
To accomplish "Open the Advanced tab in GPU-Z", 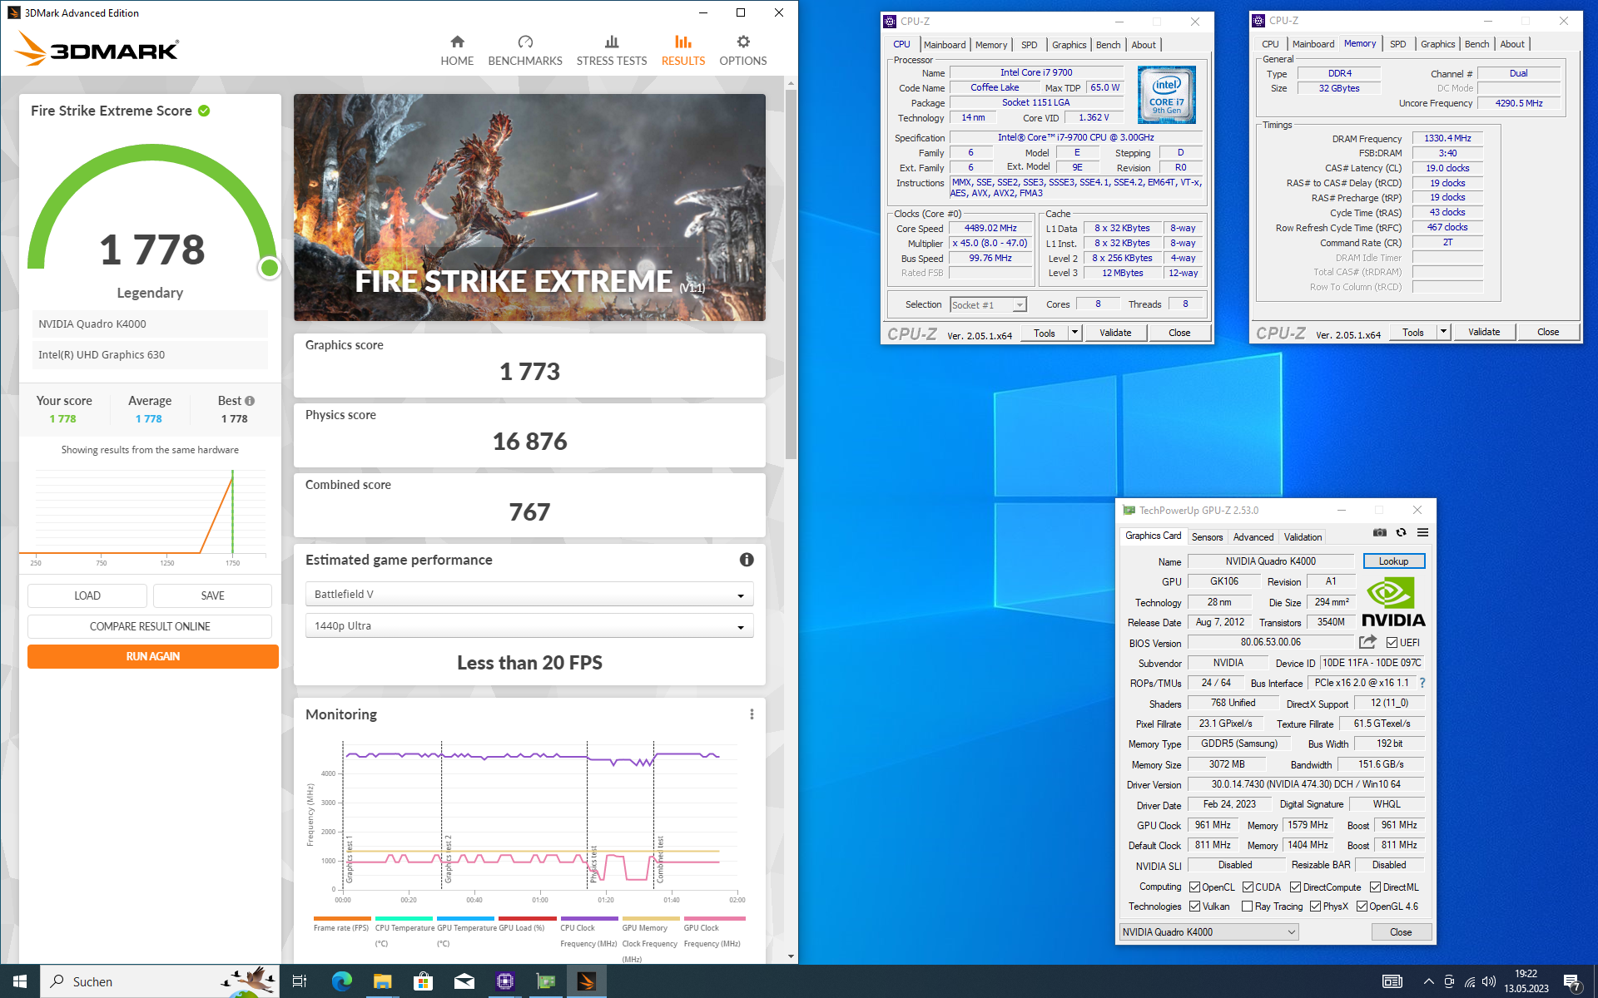I will point(1253,537).
